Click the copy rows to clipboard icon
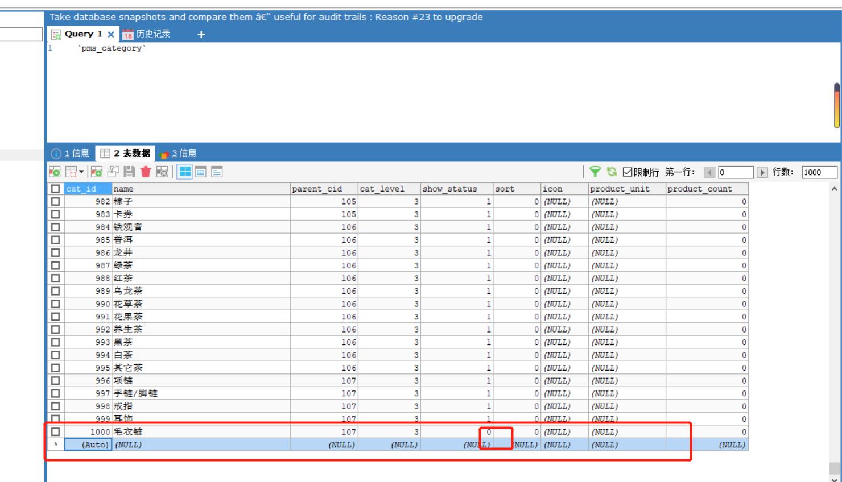The width and height of the screenshot is (842, 482). pos(71,172)
